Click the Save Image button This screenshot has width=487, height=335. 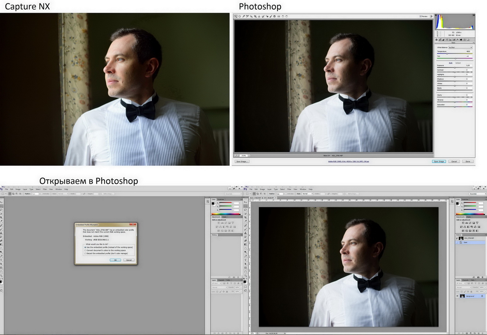click(242, 161)
